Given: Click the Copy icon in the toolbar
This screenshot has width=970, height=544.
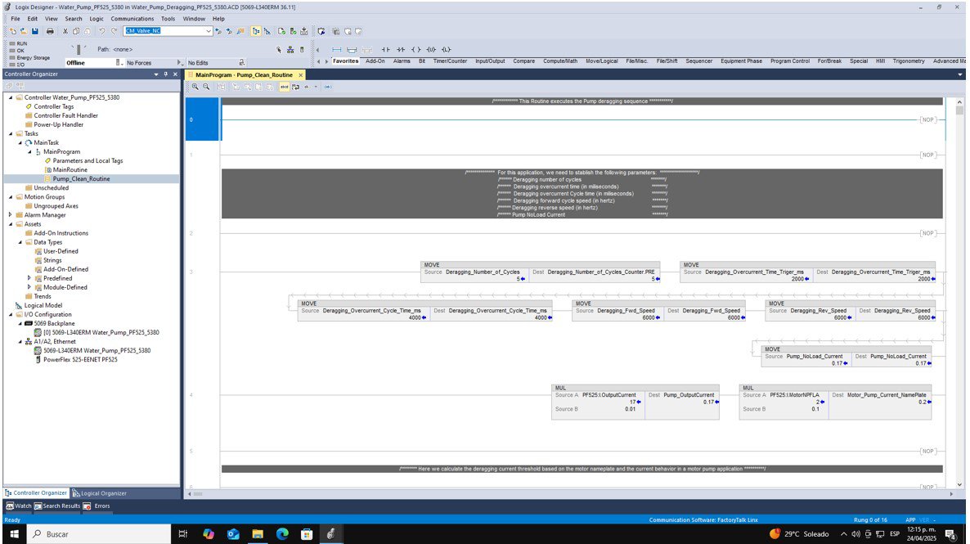Looking at the screenshot, I should coord(76,31).
